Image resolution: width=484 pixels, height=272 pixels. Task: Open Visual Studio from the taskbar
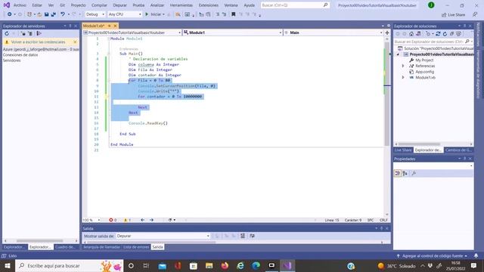(x=287, y=265)
